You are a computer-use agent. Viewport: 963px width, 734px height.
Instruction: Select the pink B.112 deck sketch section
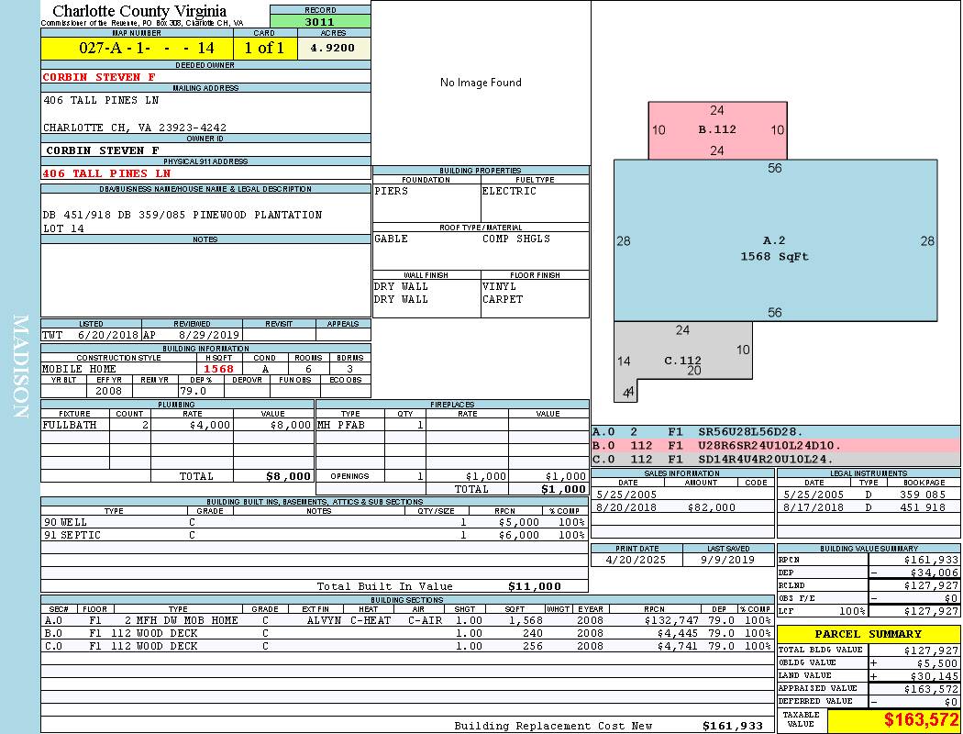tap(717, 129)
